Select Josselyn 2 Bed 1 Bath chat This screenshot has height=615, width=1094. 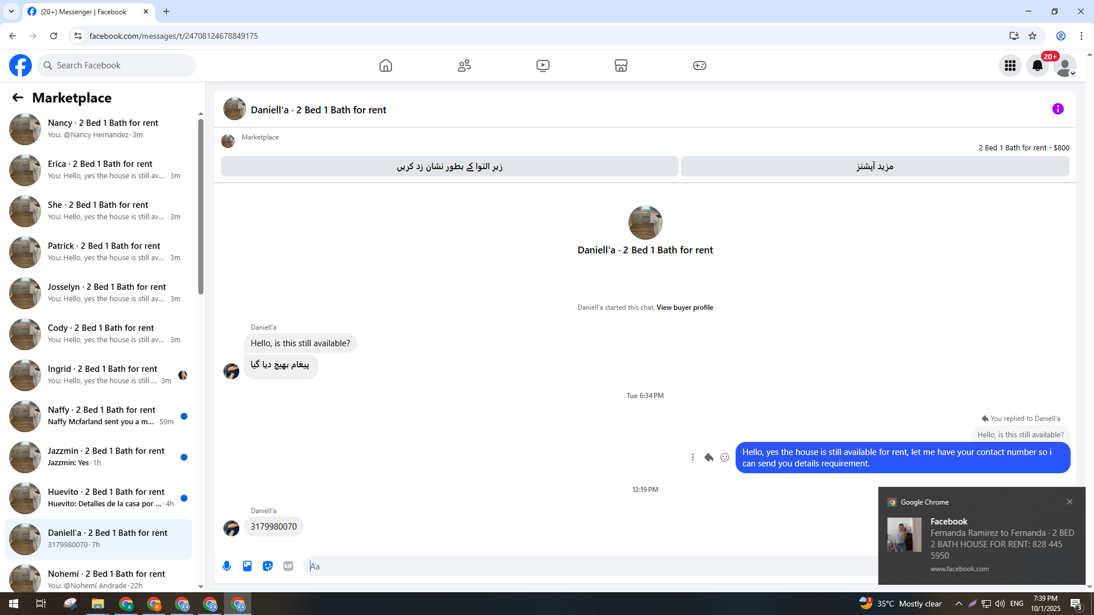point(99,293)
